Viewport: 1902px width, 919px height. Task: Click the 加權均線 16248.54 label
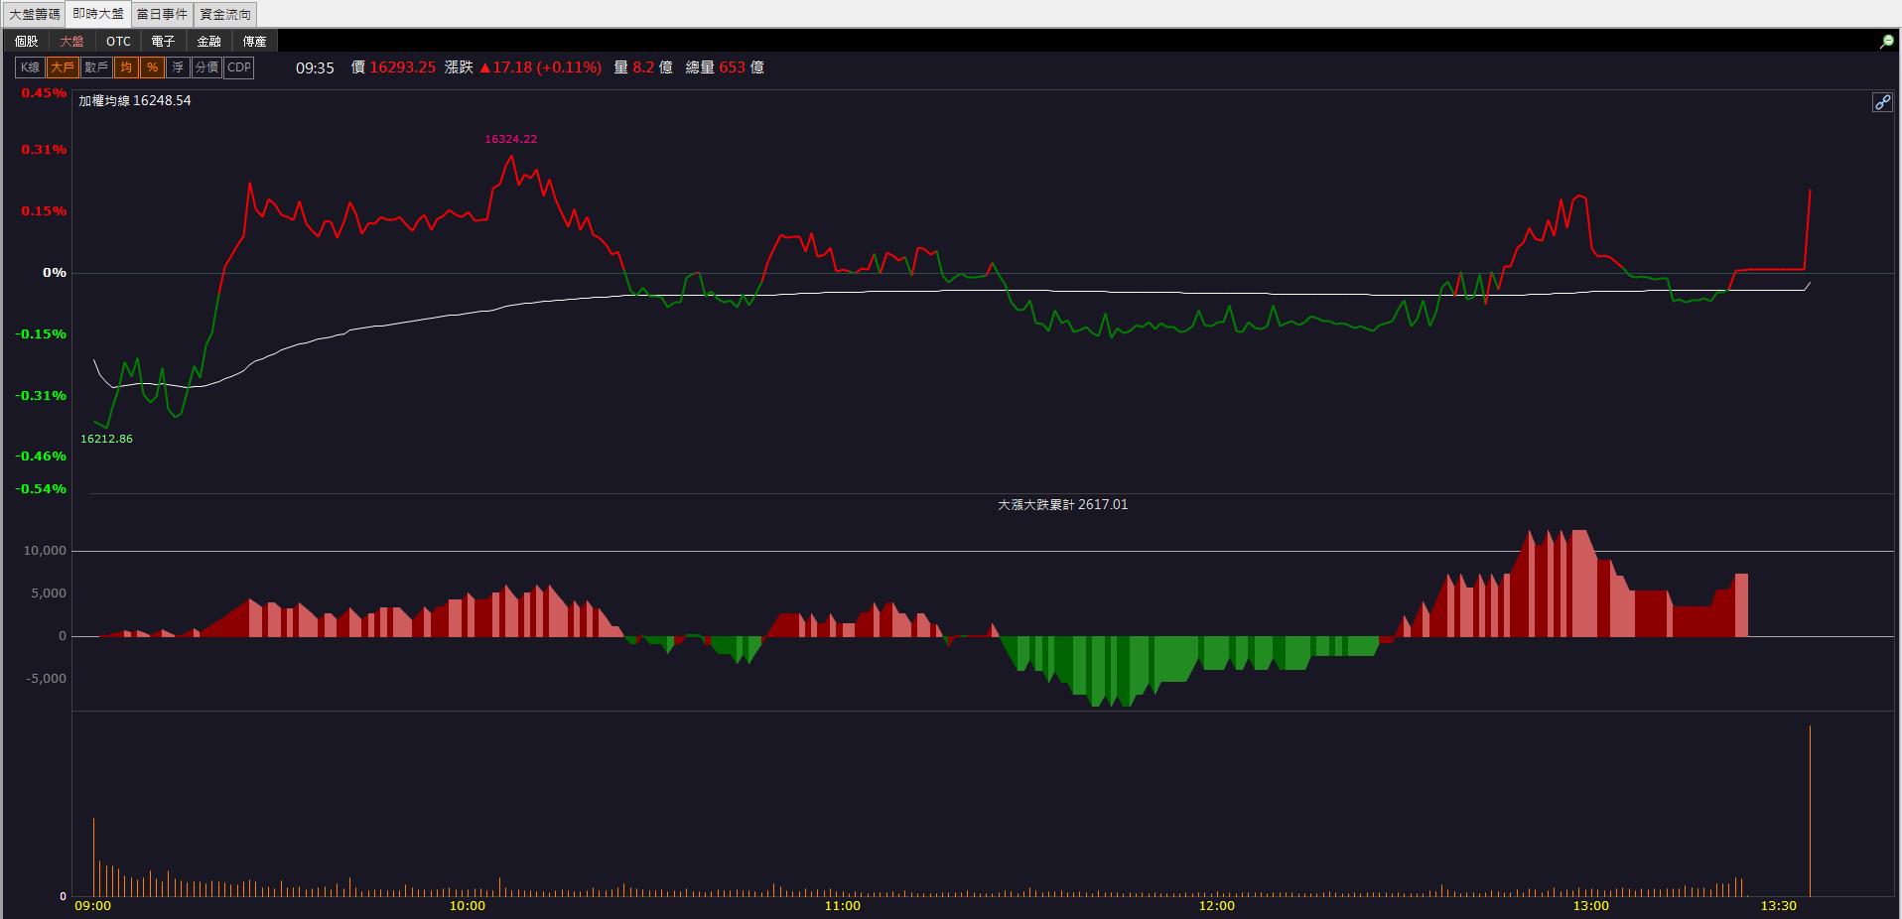click(x=135, y=100)
